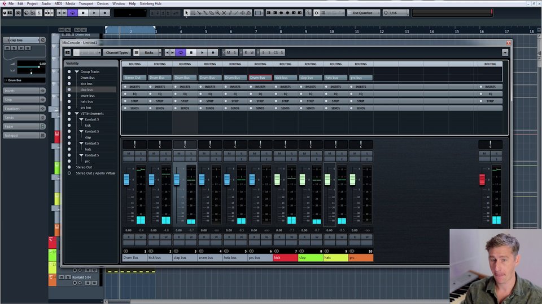Click the Snap on/off icon
542x304 pixels.
click(x=317, y=13)
